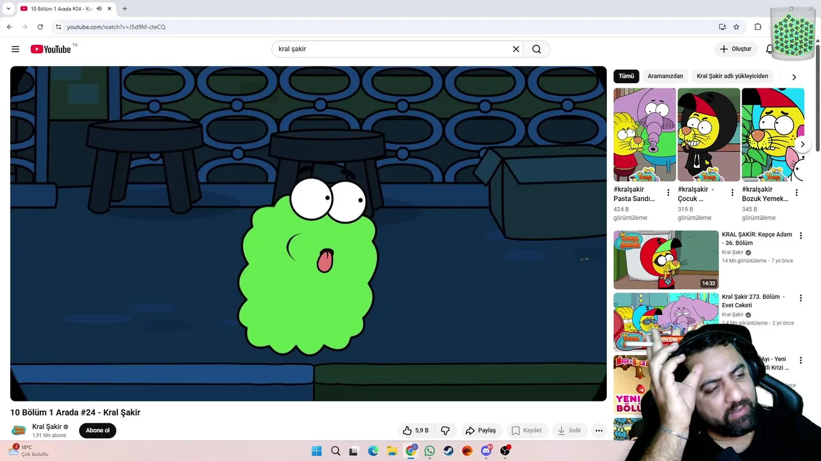The width and height of the screenshot is (821, 461).
Task: Open the Kral Şakir channel avatar
Action: pyautogui.click(x=19, y=430)
